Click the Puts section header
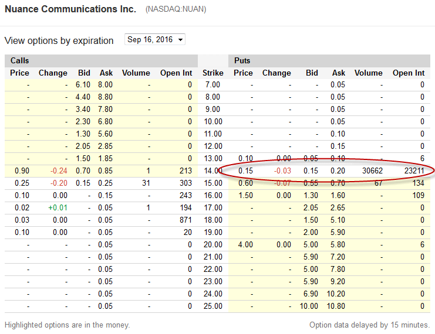 pyautogui.click(x=242, y=61)
